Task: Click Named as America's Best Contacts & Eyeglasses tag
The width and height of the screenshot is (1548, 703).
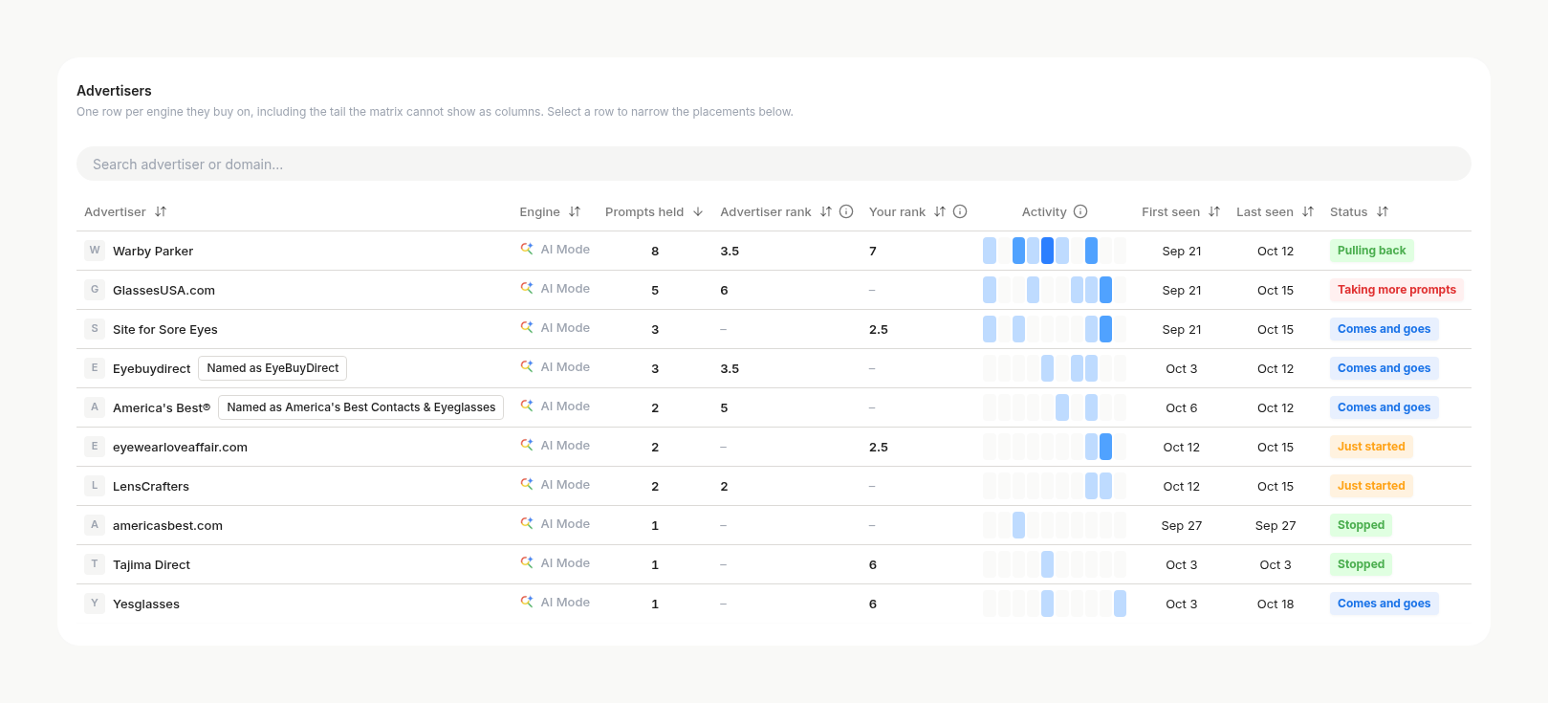Action: point(361,407)
